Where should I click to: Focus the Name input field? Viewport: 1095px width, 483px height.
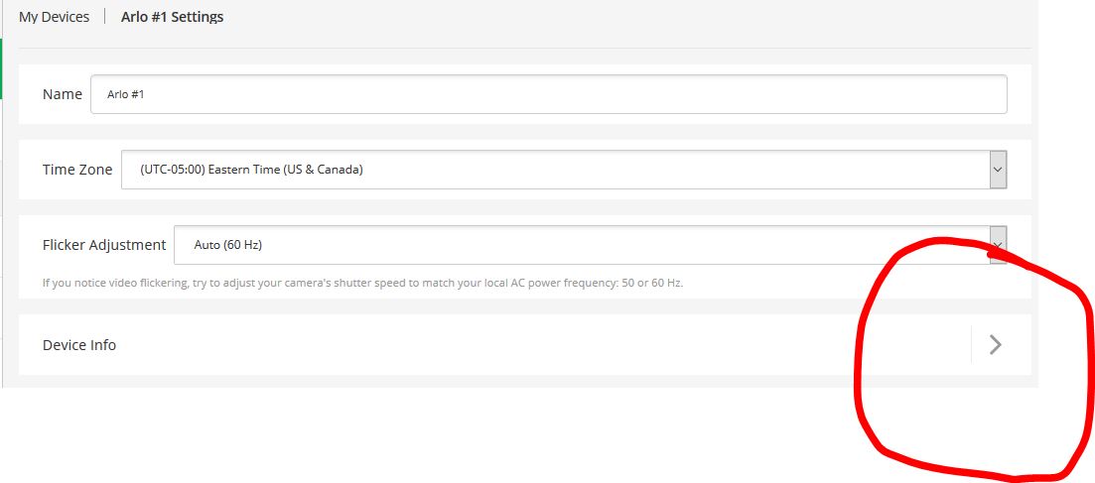coord(549,94)
